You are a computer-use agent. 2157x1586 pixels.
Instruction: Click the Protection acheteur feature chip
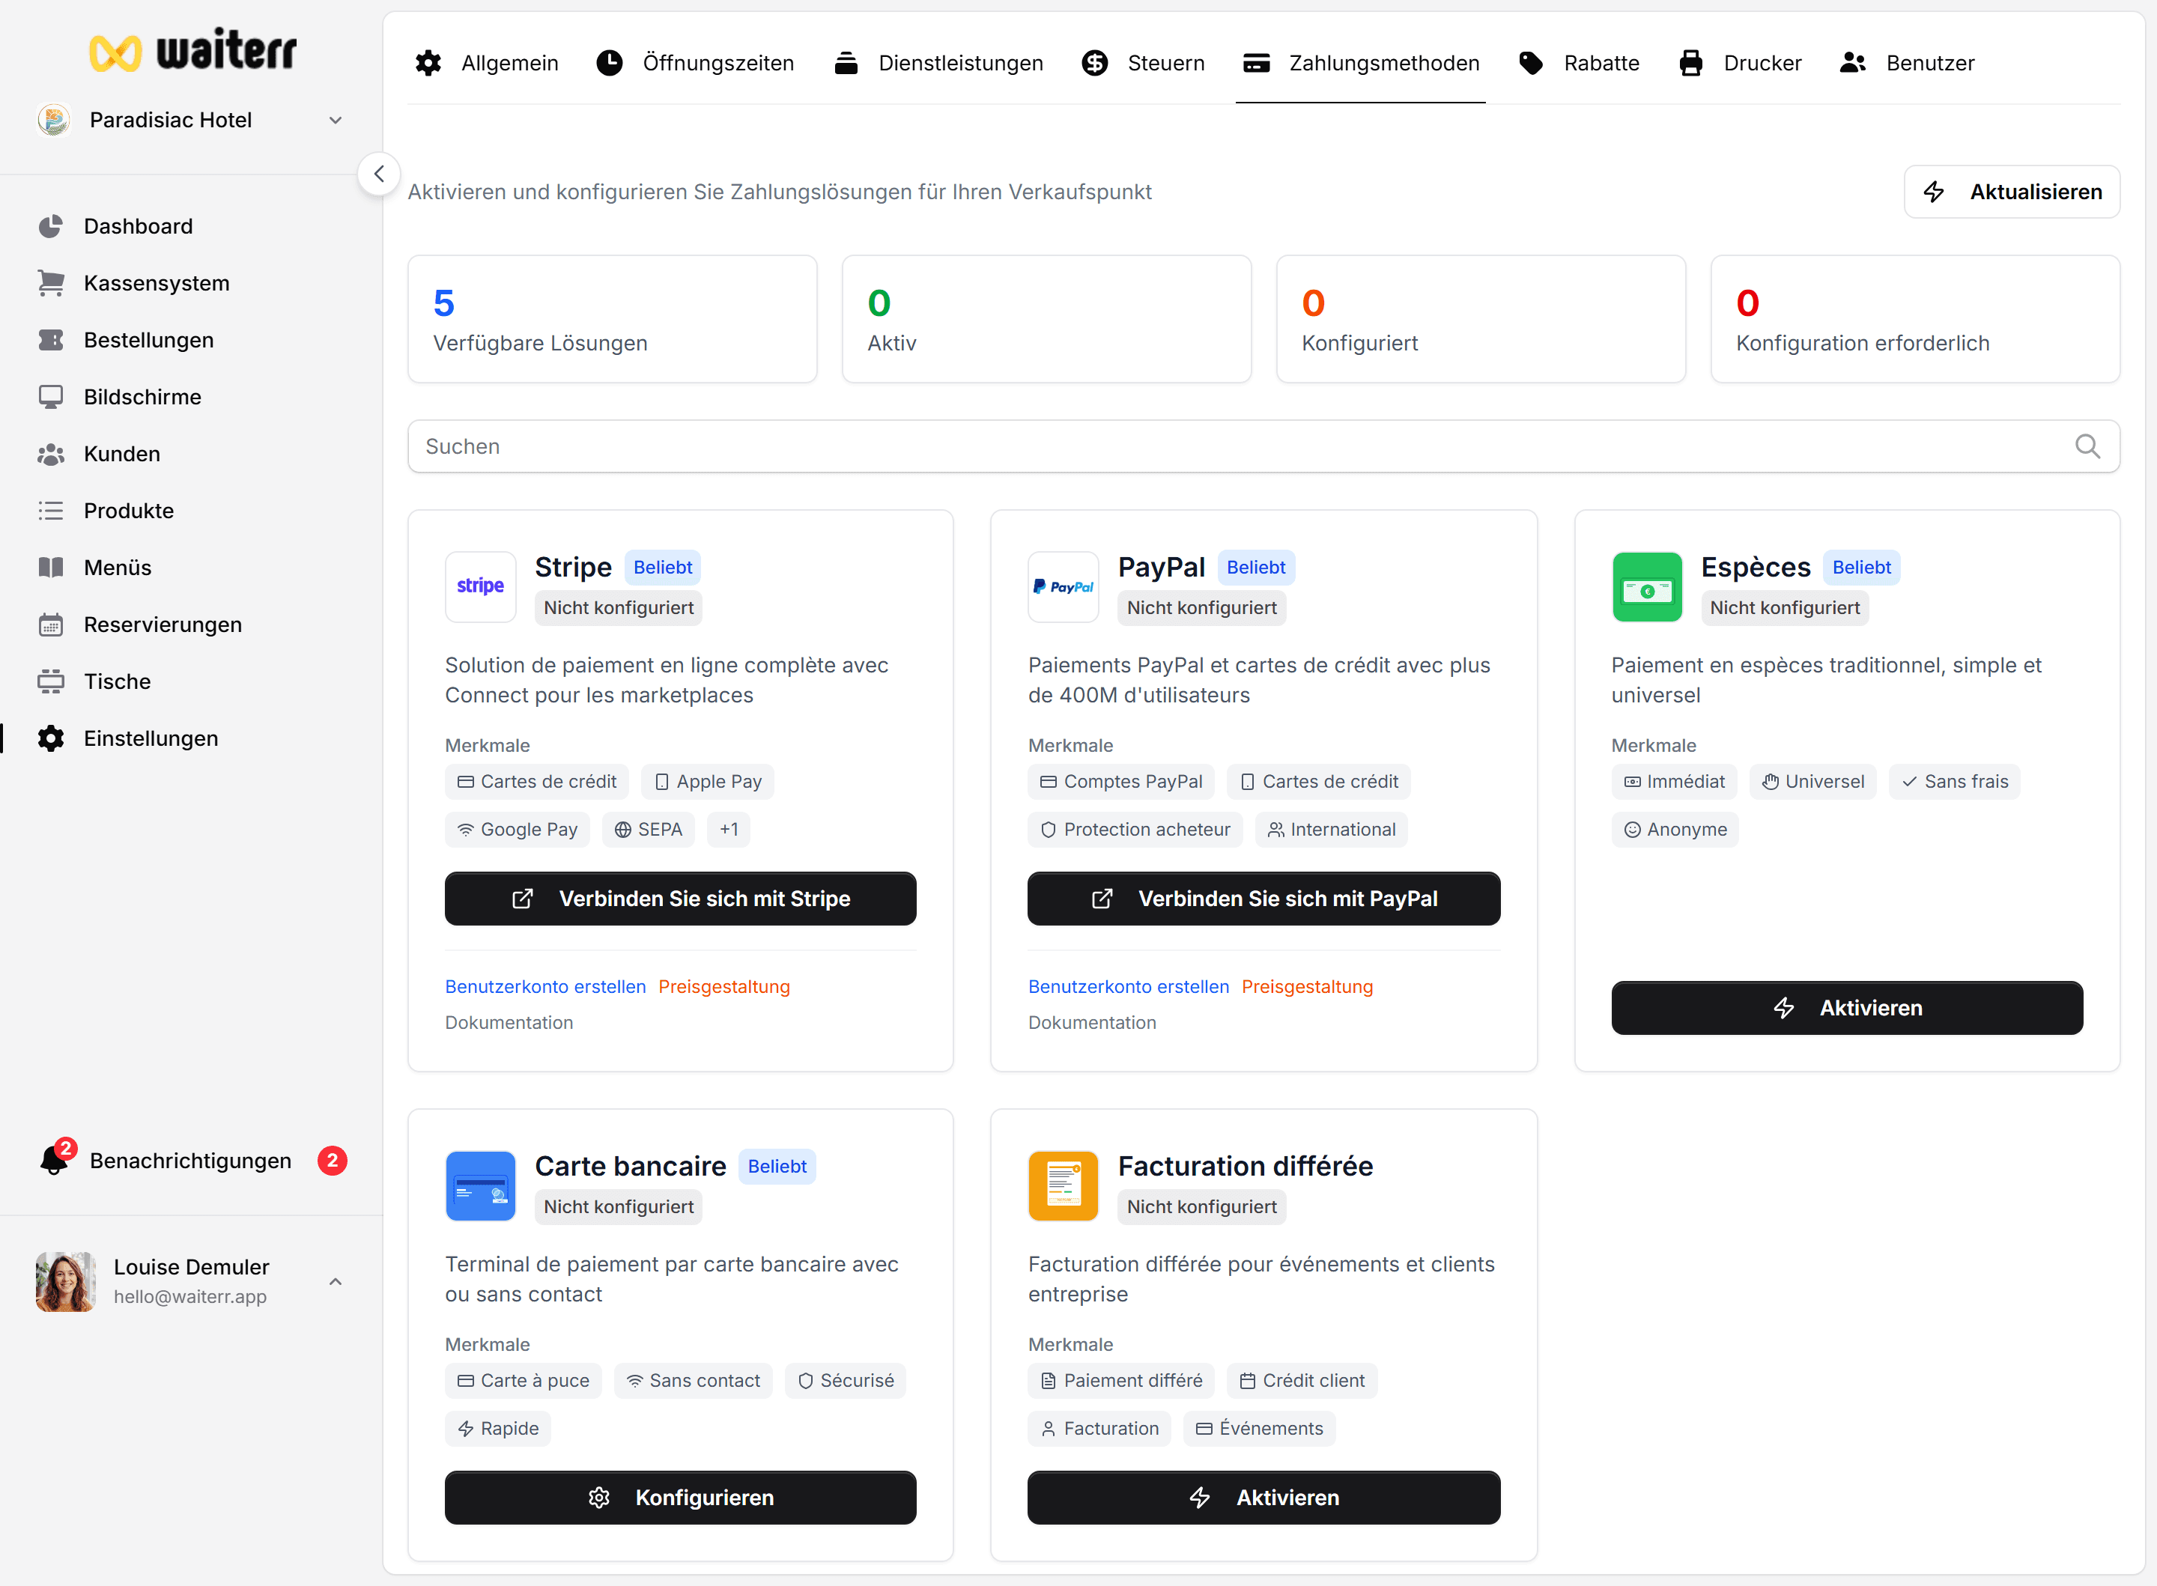point(1135,830)
